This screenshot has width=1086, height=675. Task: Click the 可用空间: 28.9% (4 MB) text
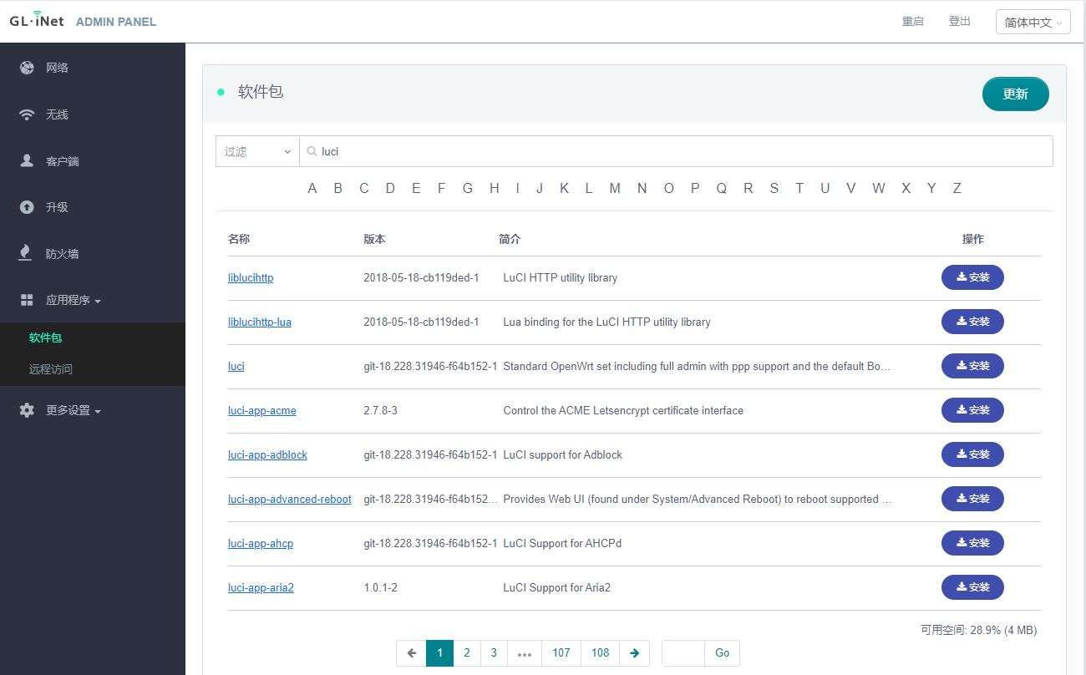click(x=978, y=630)
